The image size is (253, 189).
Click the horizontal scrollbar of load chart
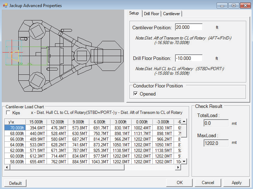[x=67, y=167]
